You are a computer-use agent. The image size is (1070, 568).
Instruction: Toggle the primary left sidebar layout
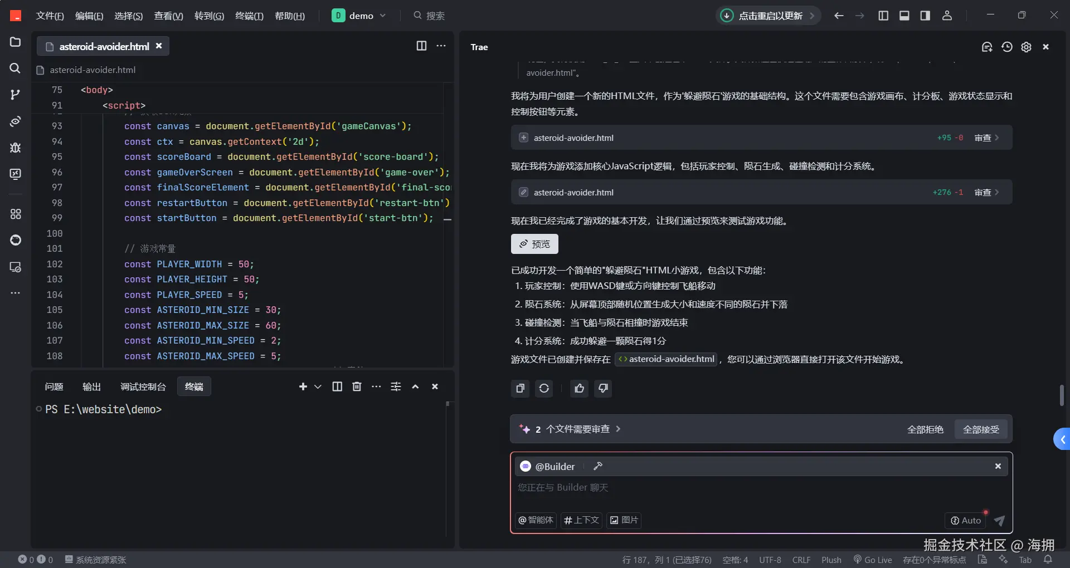tap(883, 16)
